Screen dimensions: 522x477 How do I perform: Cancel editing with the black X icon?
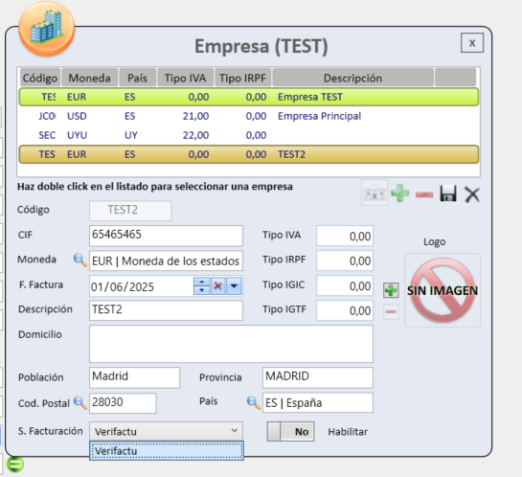pyautogui.click(x=472, y=194)
